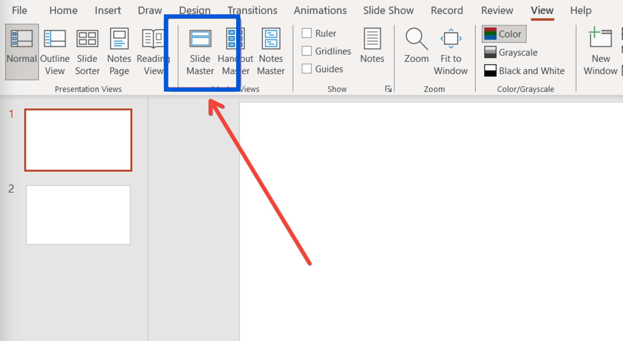Image resolution: width=623 pixels, height=341 pixels.
Task: Open Notes Master view
Action: point(271,52)
